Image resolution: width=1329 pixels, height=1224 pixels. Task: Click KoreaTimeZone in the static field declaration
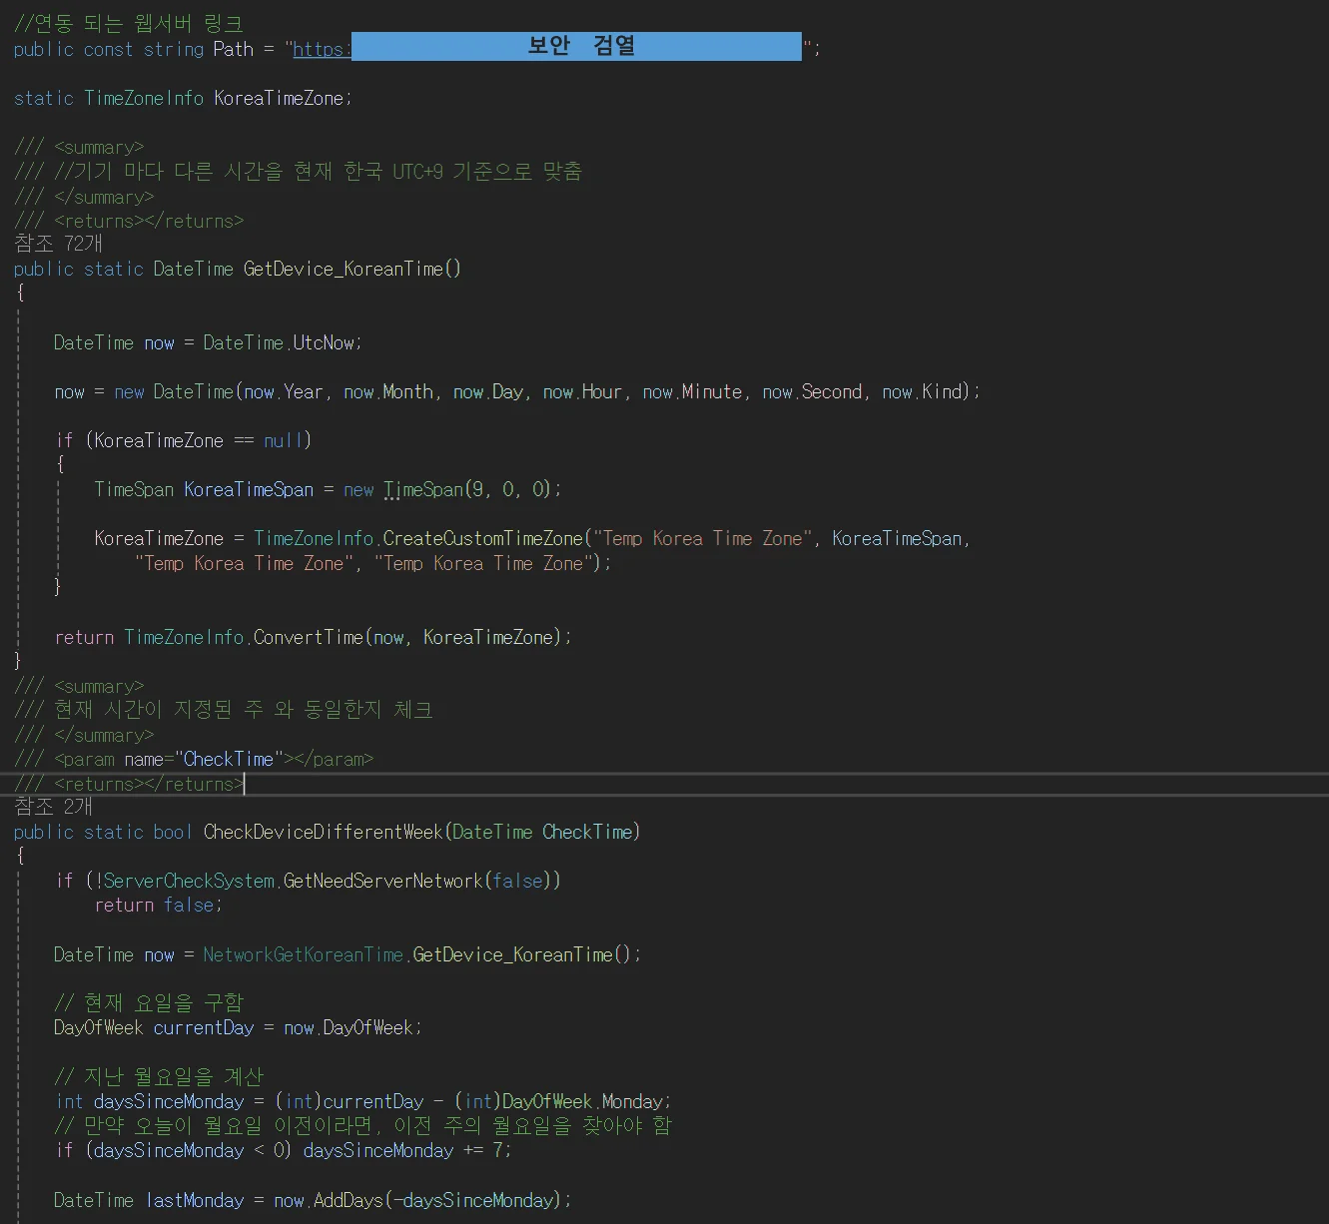pos(279,98)
